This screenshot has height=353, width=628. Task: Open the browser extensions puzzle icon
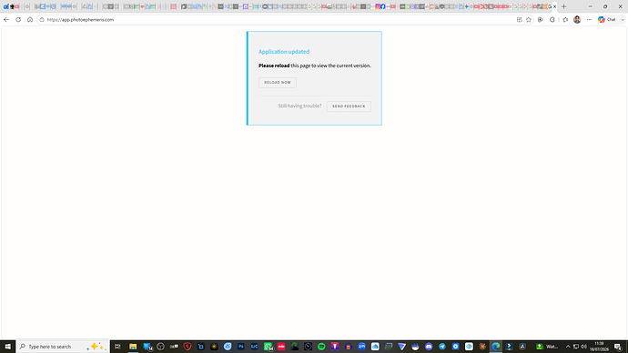pos(552,20)
